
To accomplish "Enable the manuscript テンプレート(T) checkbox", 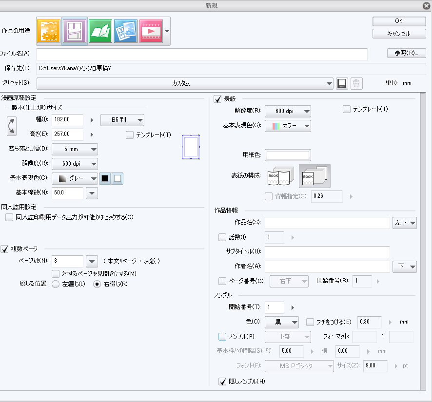I will pos(130,135).
